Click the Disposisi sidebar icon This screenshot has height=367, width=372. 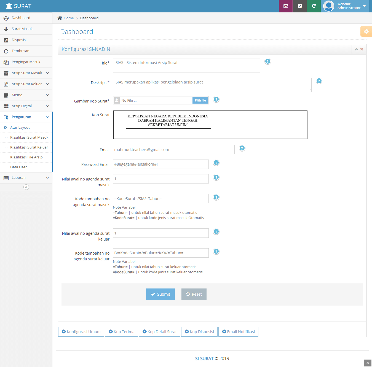(x=6, y=40)
